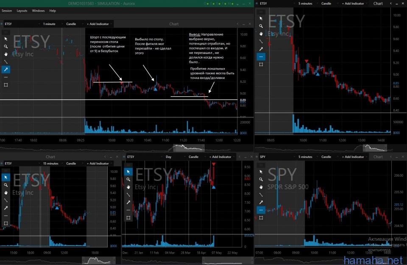Open the Help menu

click(x=53, y=11)
